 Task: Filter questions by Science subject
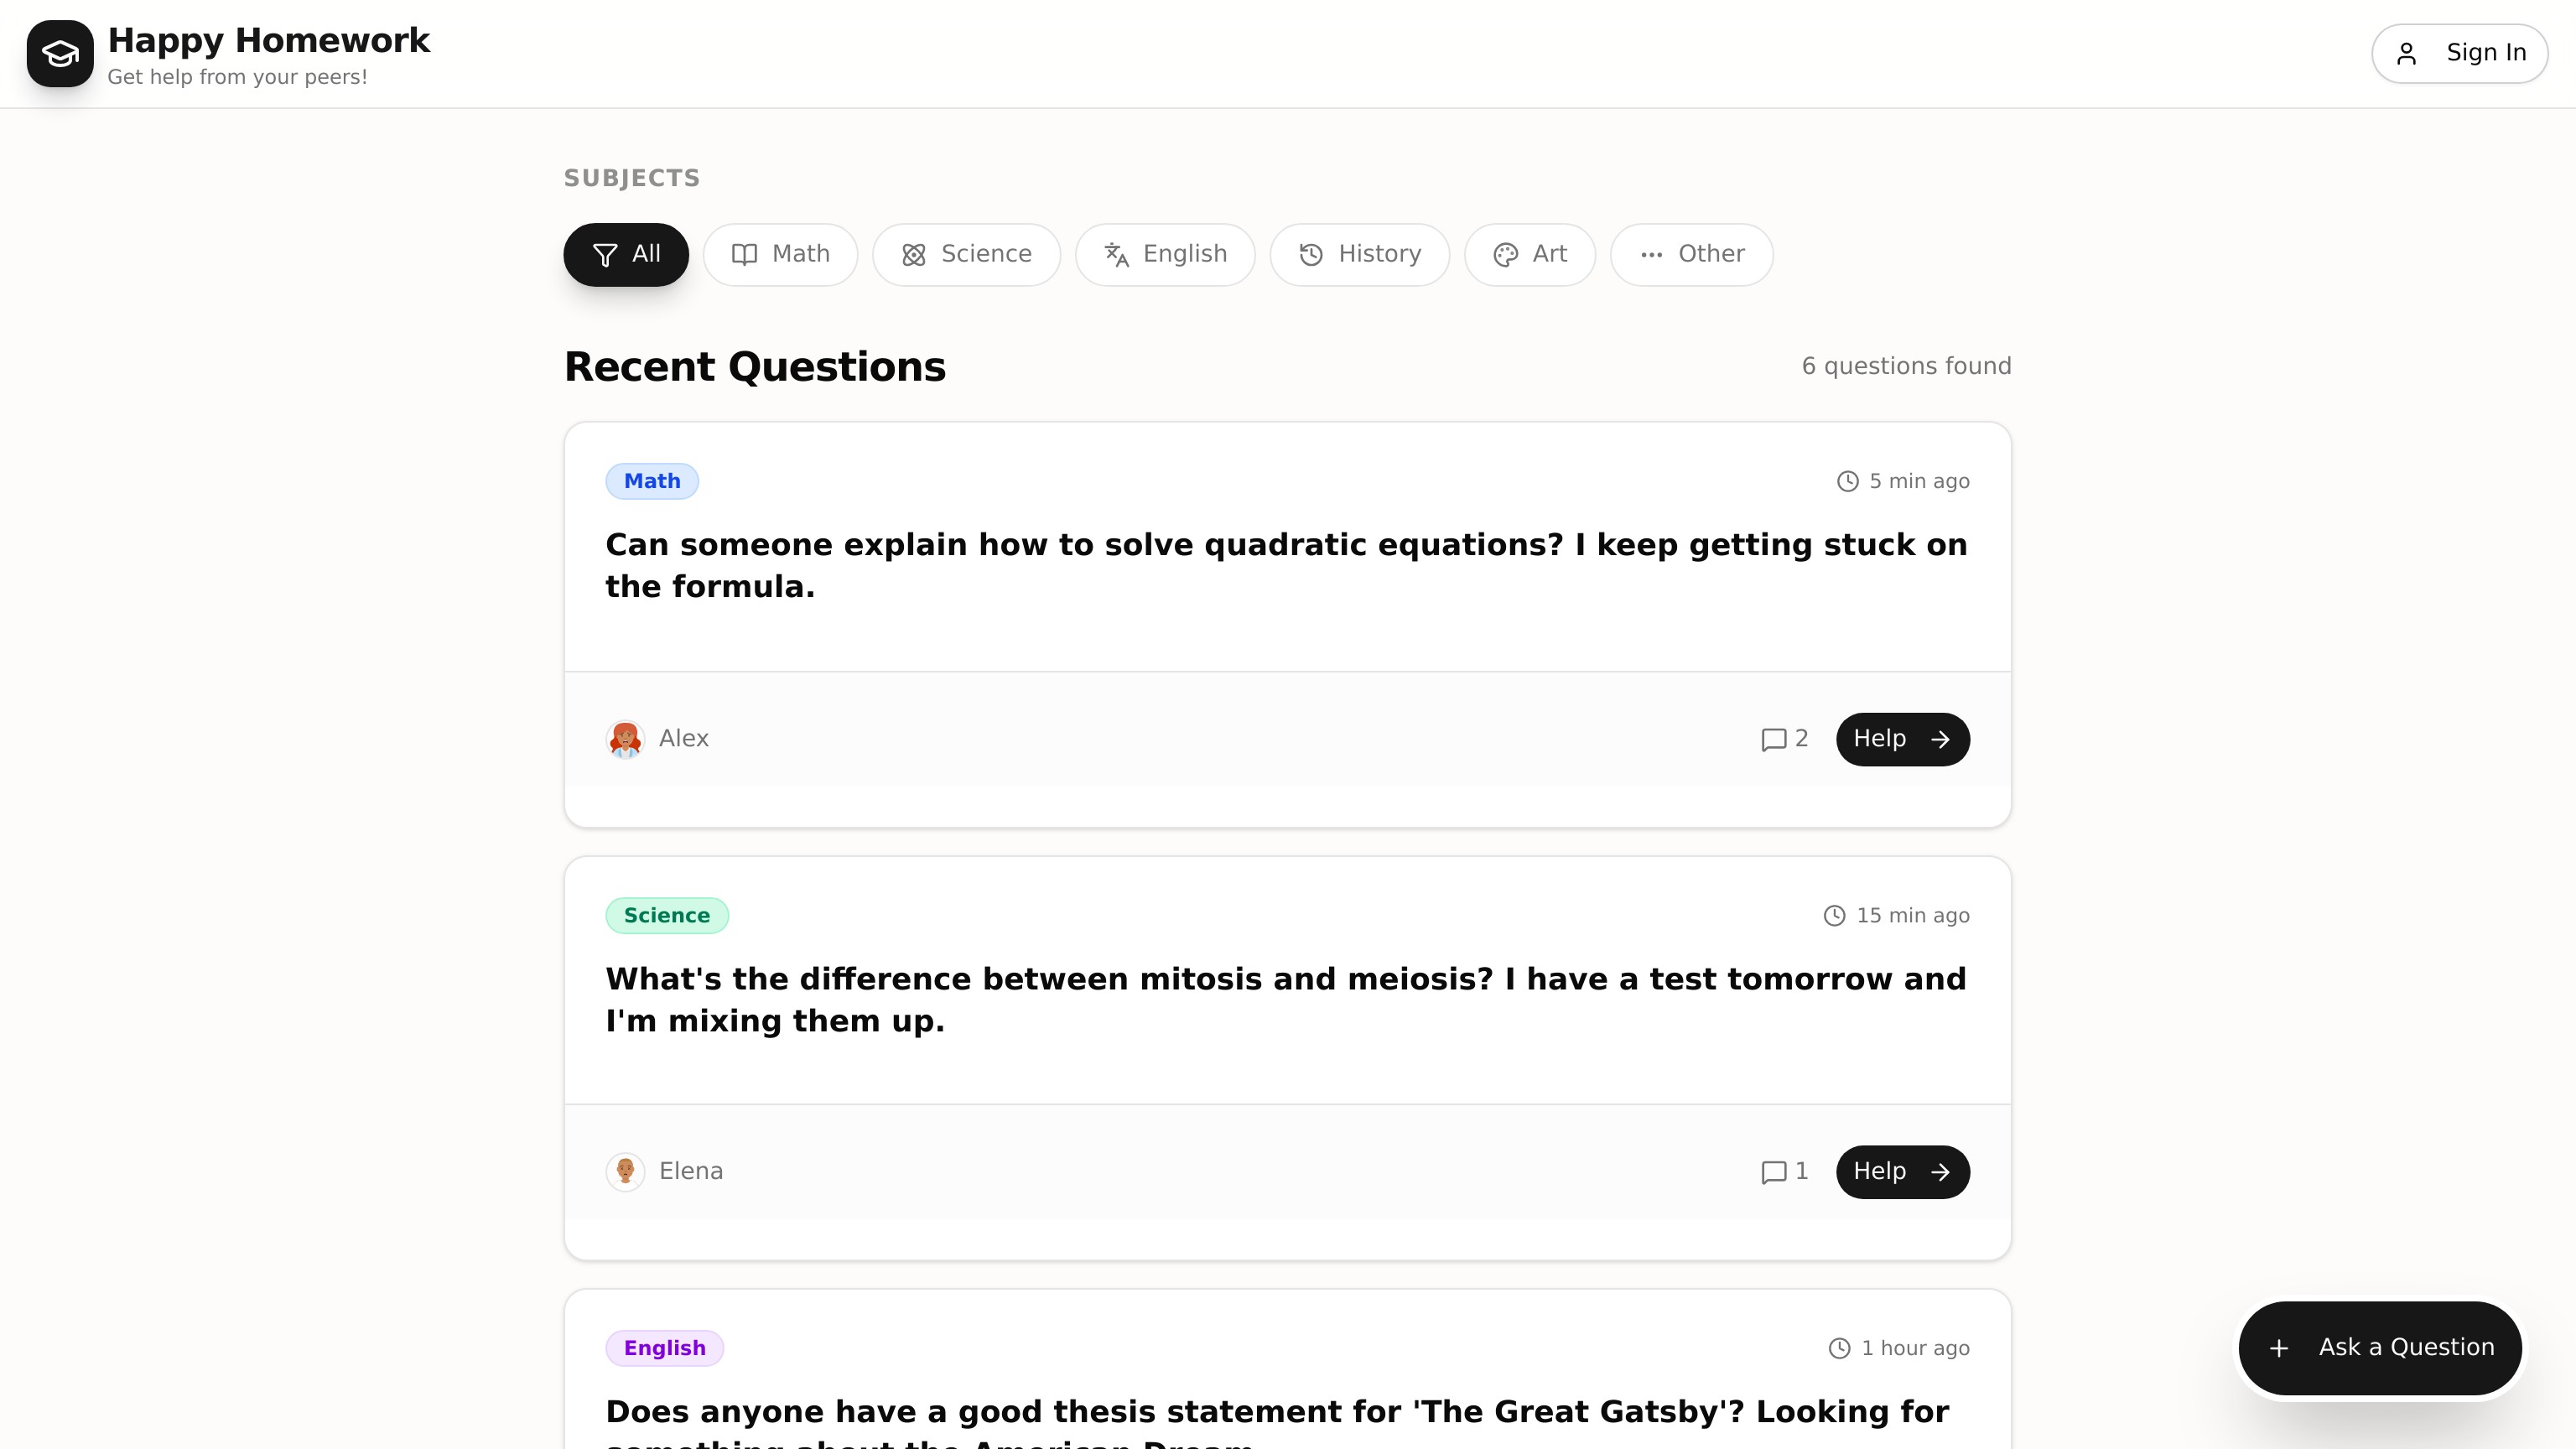pos(966,255)
